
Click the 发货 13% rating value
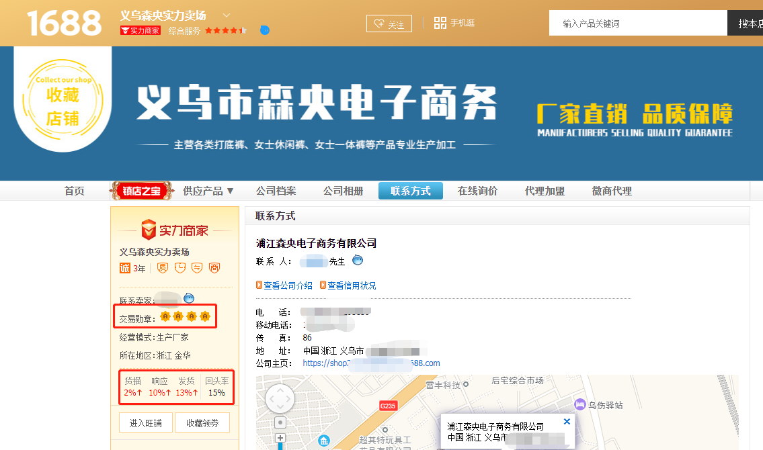pyautogui.click(x=187, y=392)
